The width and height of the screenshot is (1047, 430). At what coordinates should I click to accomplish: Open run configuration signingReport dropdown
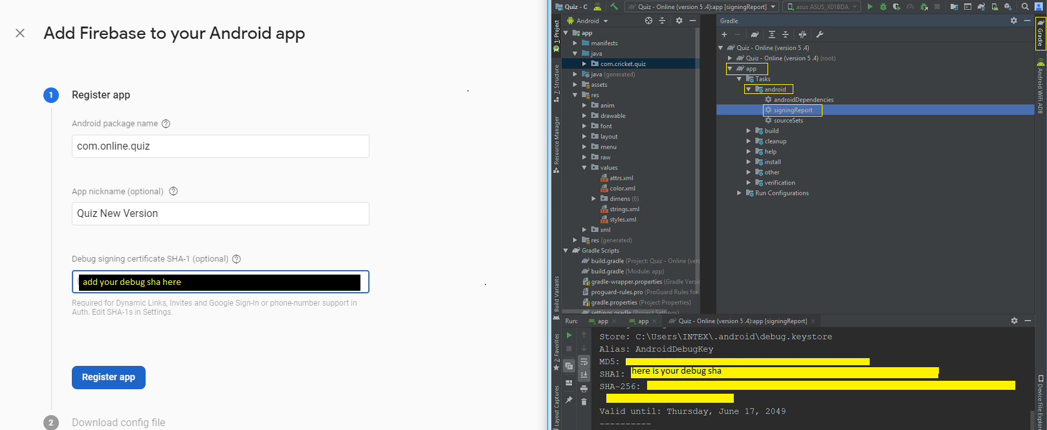point(701,6)
